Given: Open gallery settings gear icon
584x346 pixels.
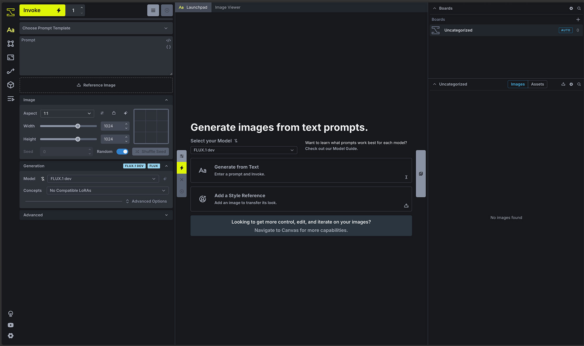Looking at the screenshot, I should tap(571, 84).
